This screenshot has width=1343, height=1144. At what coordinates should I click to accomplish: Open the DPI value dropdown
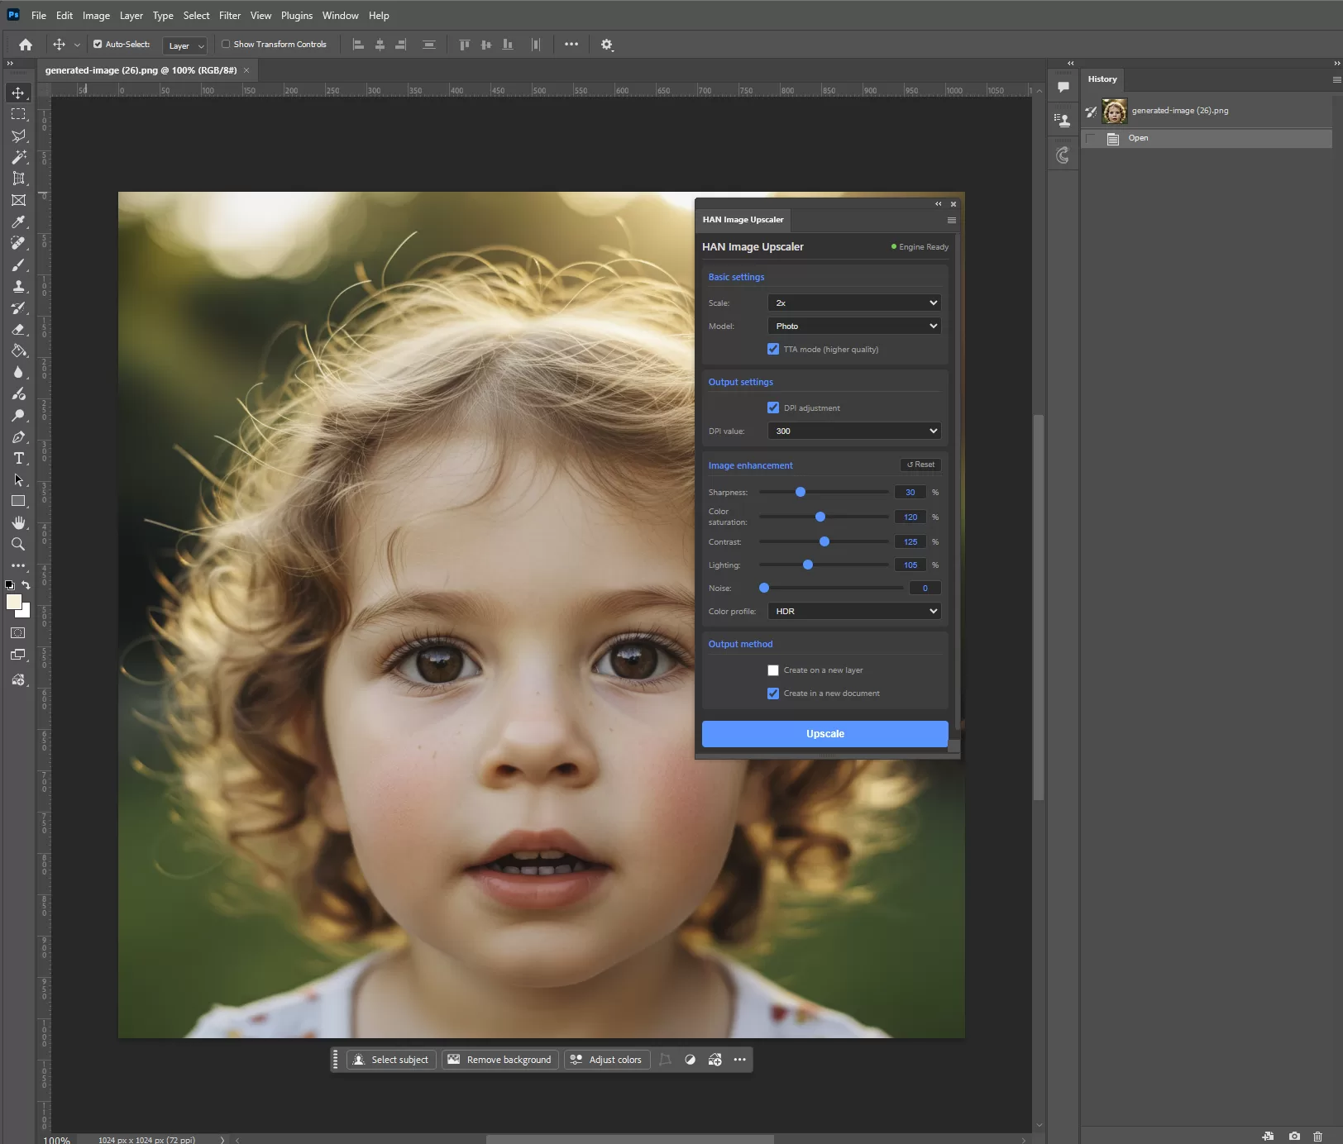tap(853, 431)
